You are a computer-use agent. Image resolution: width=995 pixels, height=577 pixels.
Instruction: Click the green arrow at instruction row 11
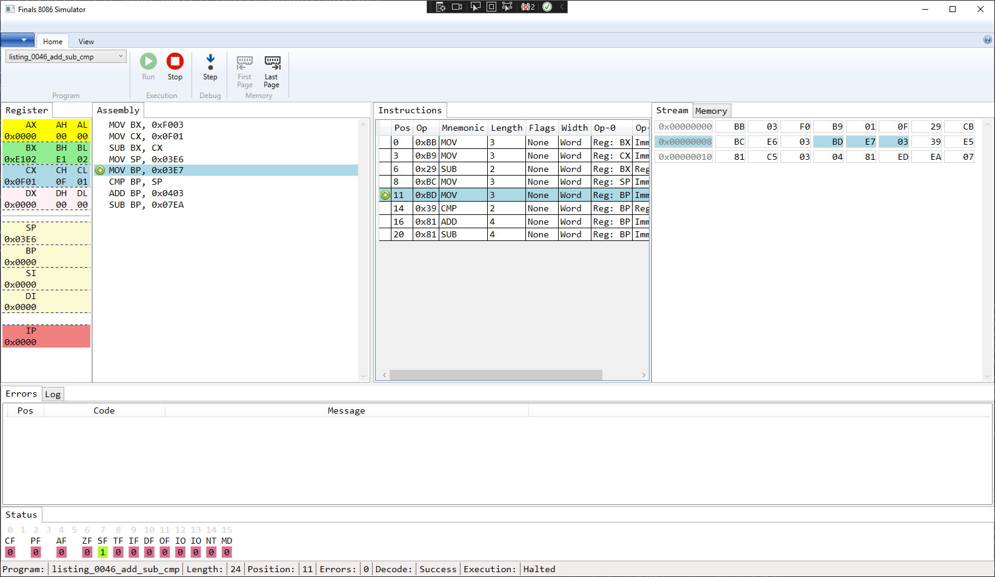coord(385,195)
